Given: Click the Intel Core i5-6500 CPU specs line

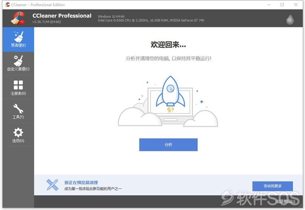Looking at the screenshot, I should (x=151, y=20).
